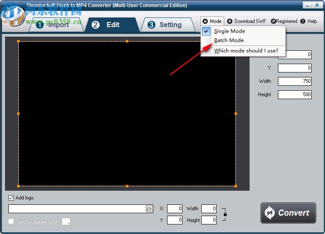
Task: Click the left-middle crop handle
Action: pos(18,114)
